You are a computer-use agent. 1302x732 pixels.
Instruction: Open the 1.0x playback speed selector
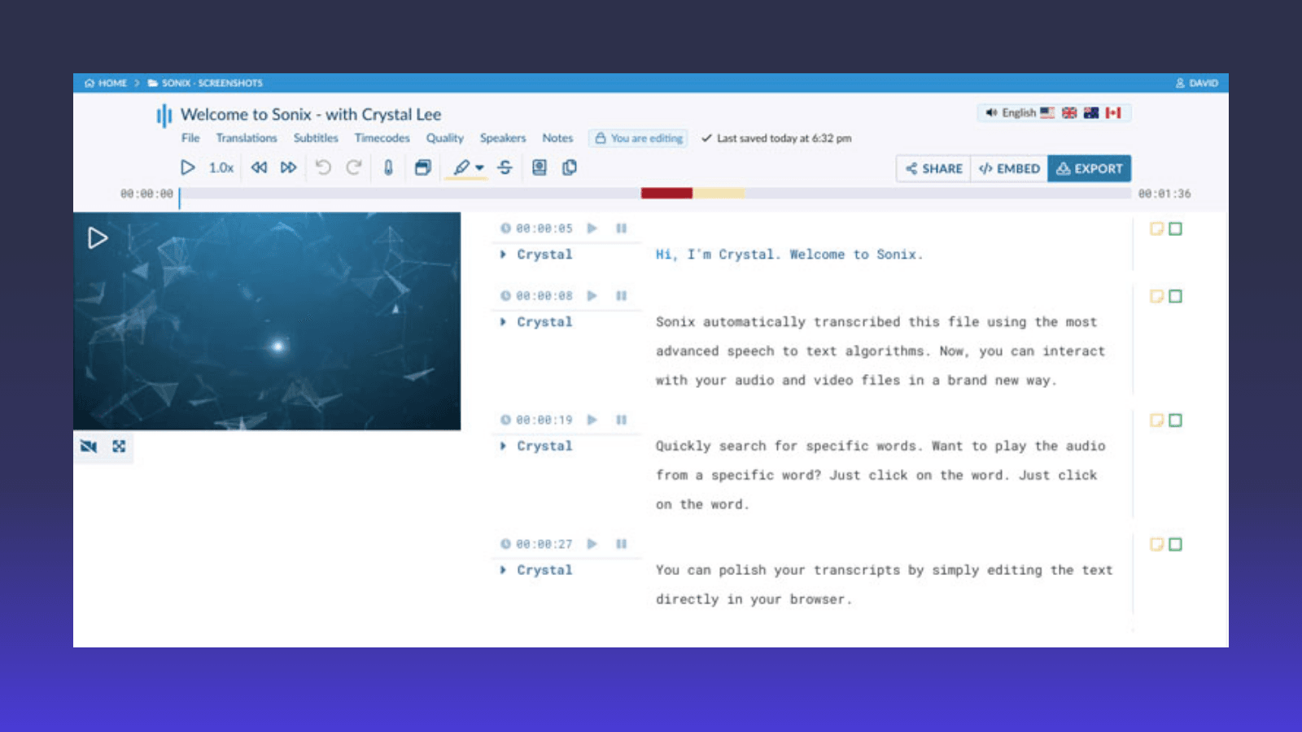(221, 168)
